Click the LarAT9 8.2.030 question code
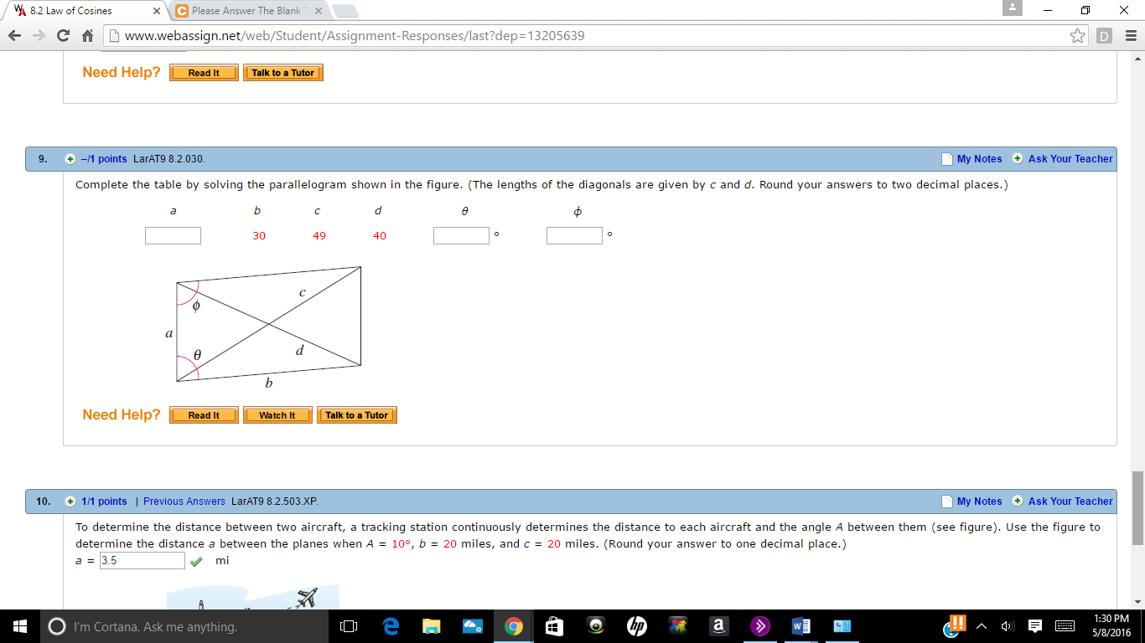This screenshot has width=1145, height=643. pyautogui.click(x=169, y=159)
